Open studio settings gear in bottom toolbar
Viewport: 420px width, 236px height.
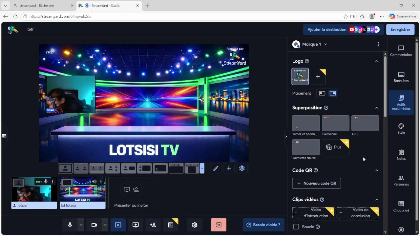tap(195, 225)
